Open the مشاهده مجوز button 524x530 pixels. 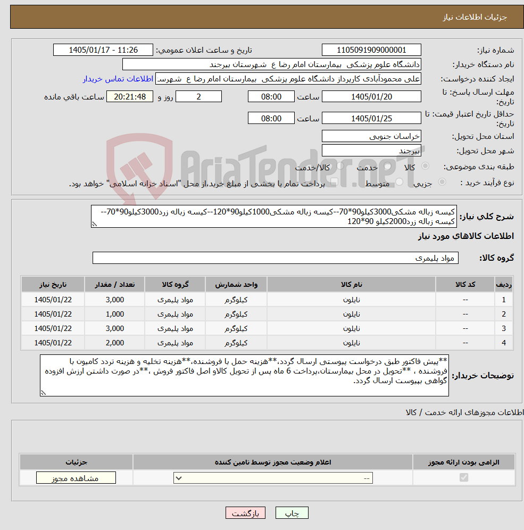pos(76,478)
